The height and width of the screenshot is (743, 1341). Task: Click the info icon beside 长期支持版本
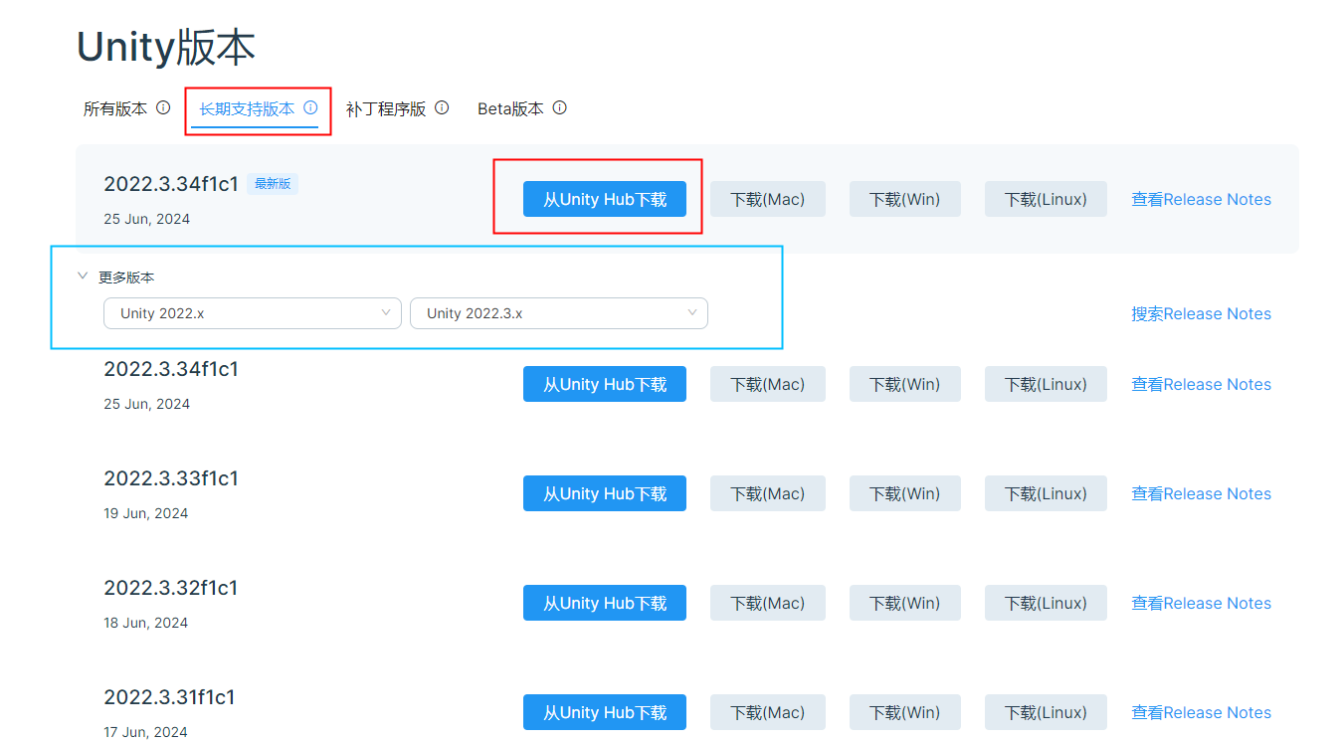[x=310, y=107]
